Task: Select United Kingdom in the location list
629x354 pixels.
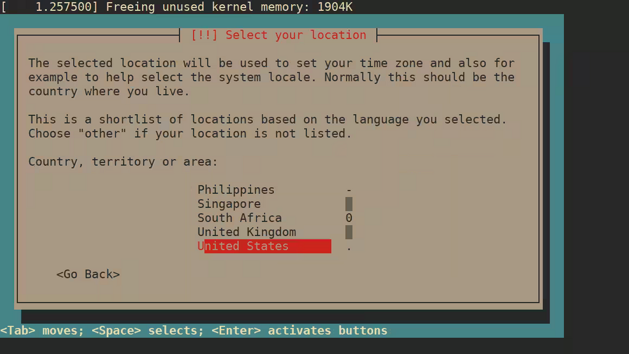Action: 246,232
